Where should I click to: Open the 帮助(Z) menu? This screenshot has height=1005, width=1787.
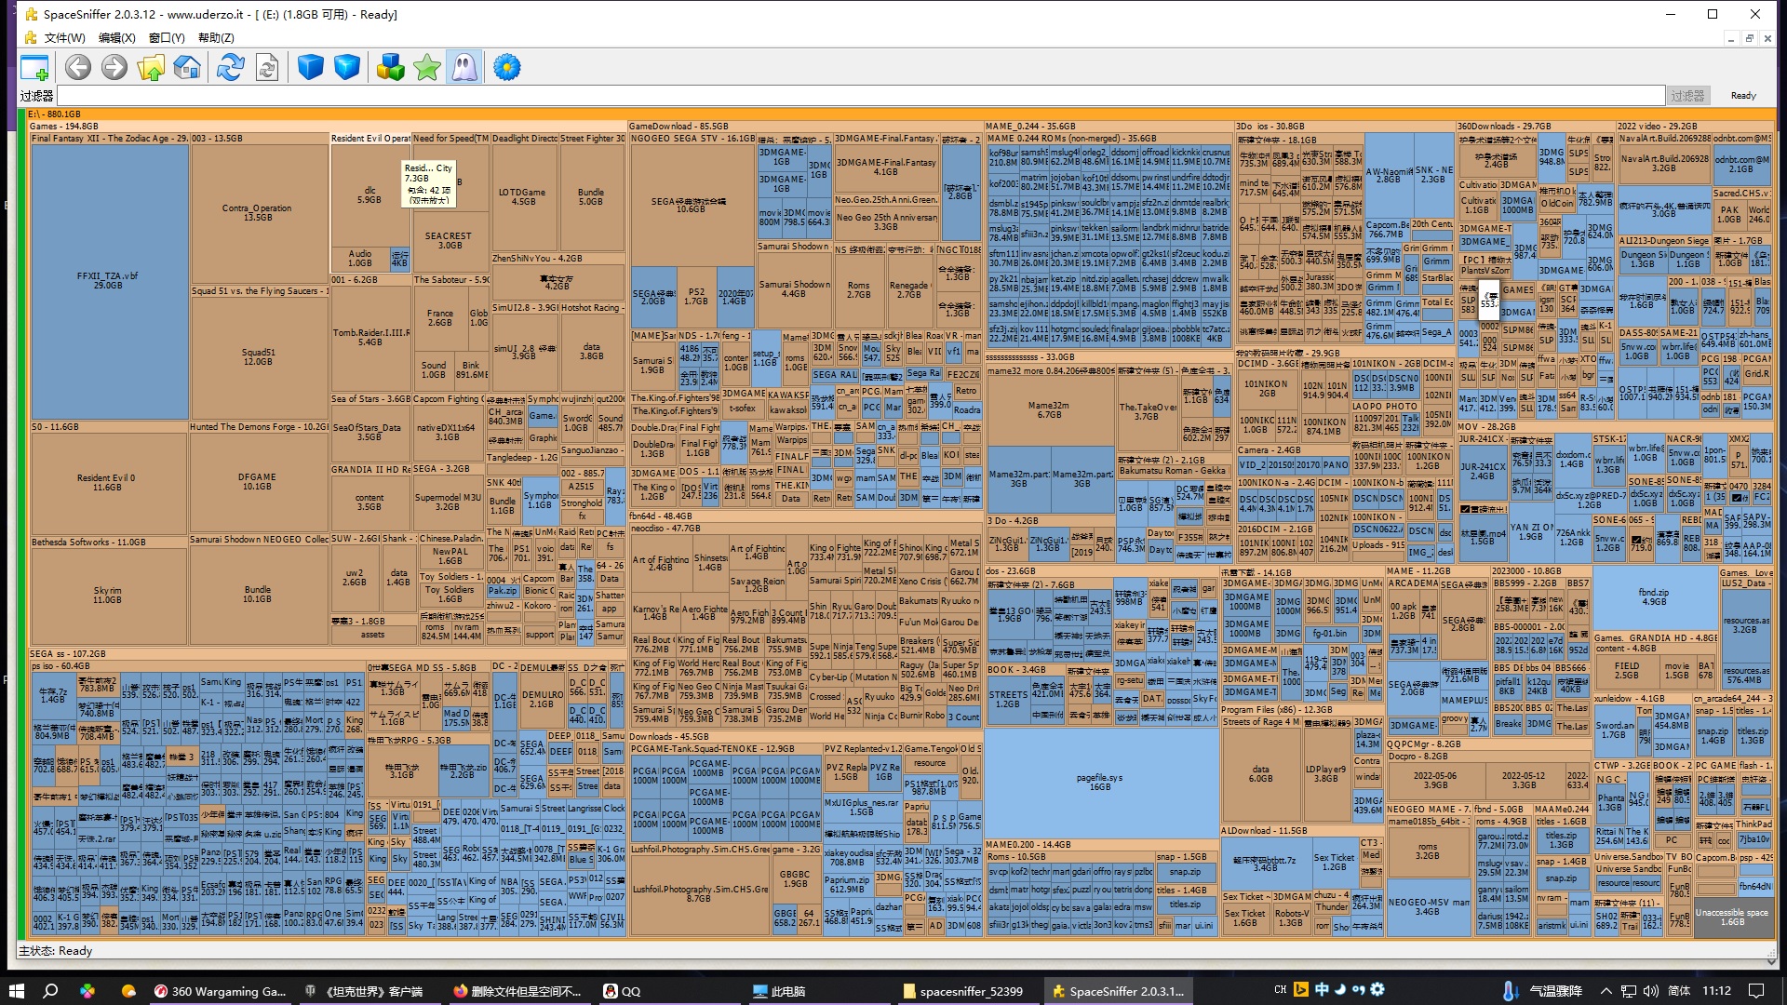[216, 38]
